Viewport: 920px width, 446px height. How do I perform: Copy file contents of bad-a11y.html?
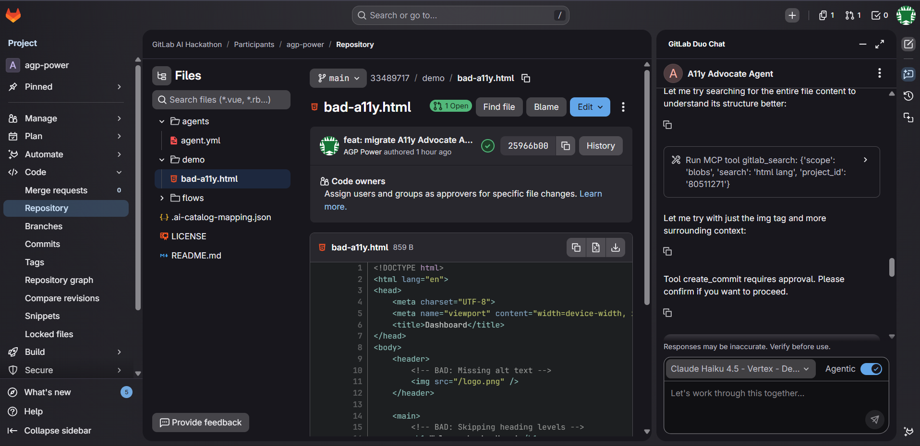(x=576, y=247)
